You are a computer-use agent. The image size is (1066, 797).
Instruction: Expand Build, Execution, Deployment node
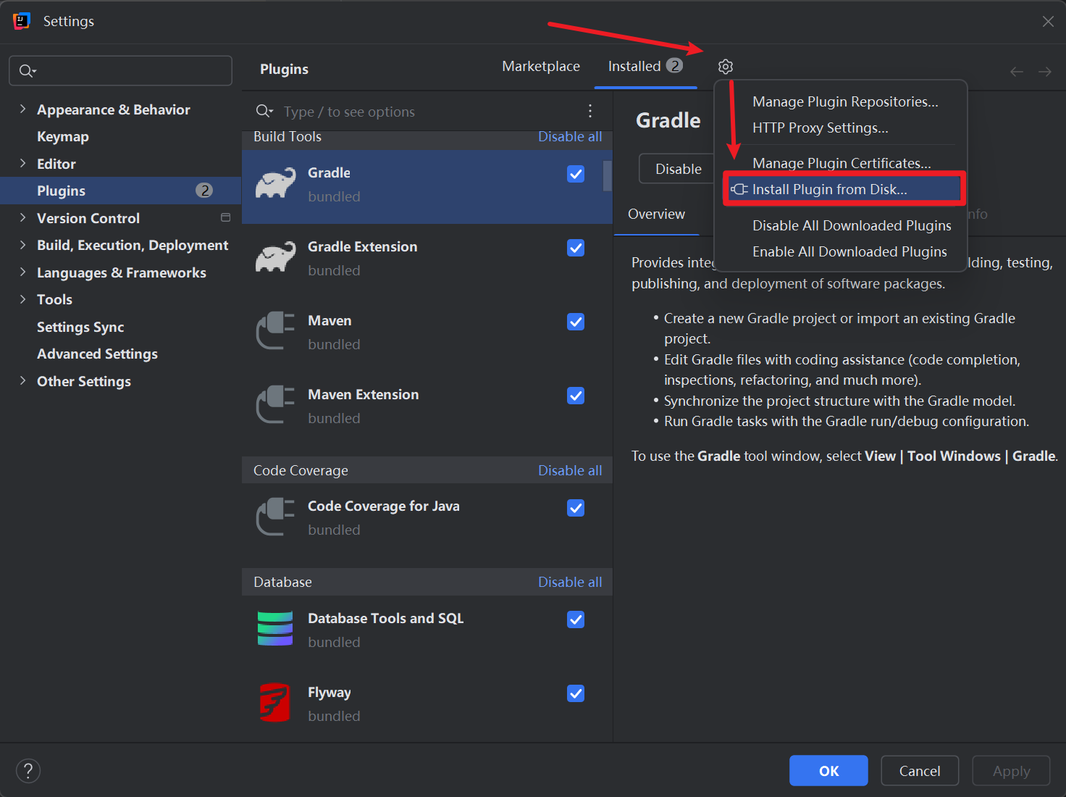point(22,245)
